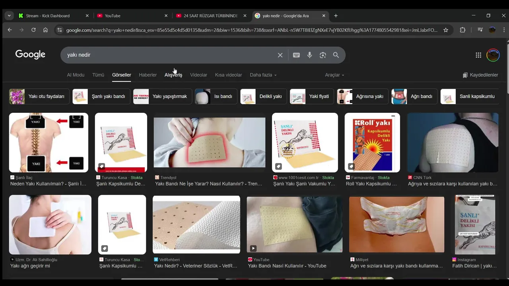Viewport: 509px width, 286px height.
Task: Open Neden Yakı Kullanılmalı result link
Action: (x=48, y=184)
